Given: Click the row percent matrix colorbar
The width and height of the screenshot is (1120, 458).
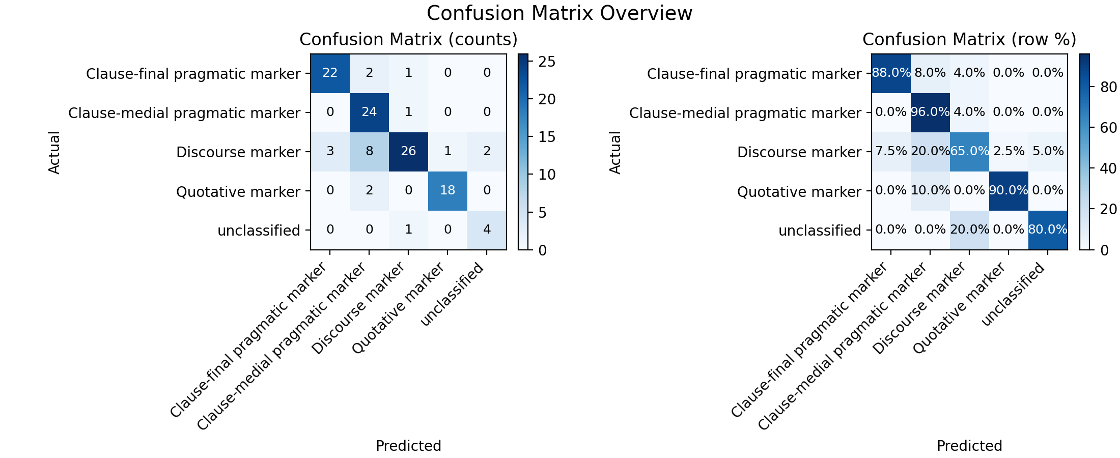Looking at the screenshot, I should click(x=1084, y=152).
